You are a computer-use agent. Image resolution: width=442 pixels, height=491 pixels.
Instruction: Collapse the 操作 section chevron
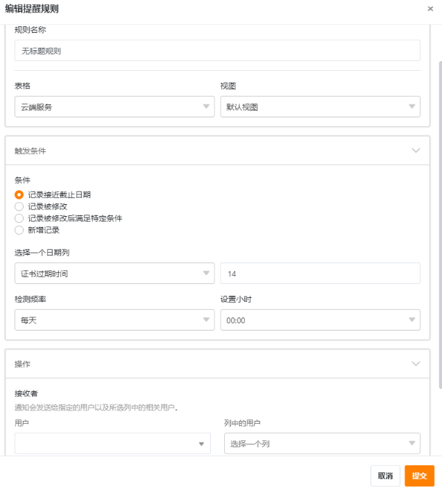coord(416,364)
